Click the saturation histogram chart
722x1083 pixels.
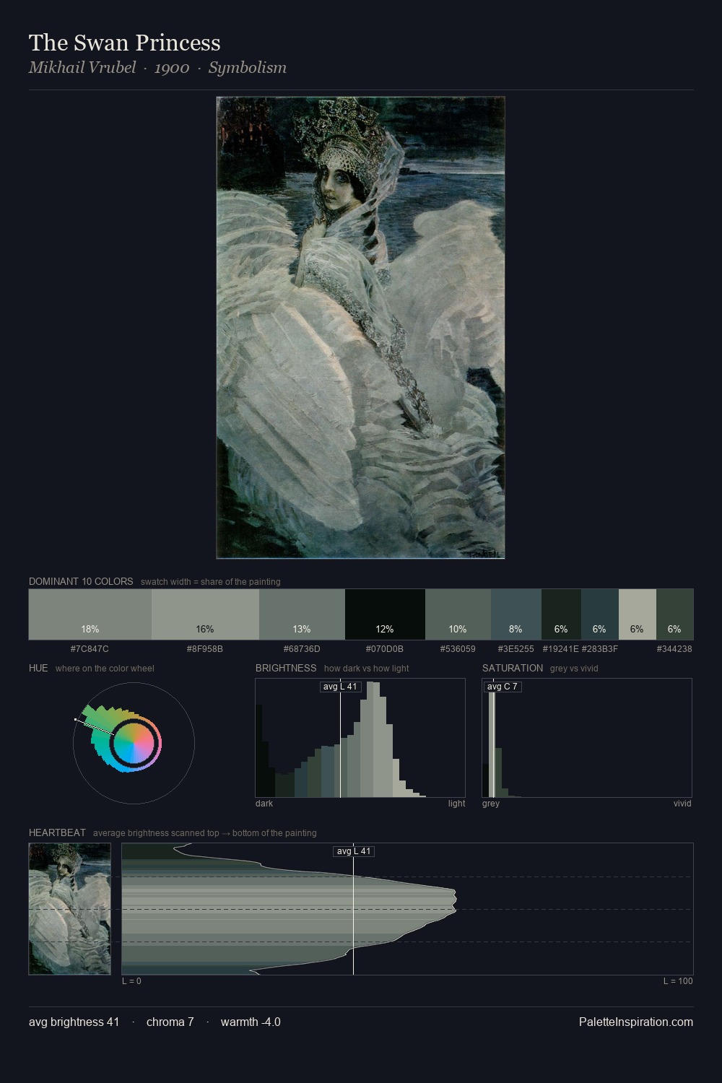(x=587, y=738)
